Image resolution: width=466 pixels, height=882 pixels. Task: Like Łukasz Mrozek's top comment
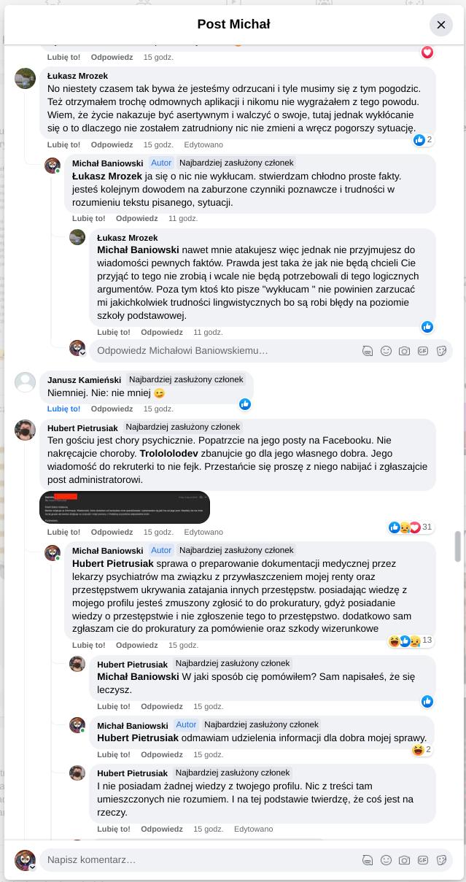63,144
